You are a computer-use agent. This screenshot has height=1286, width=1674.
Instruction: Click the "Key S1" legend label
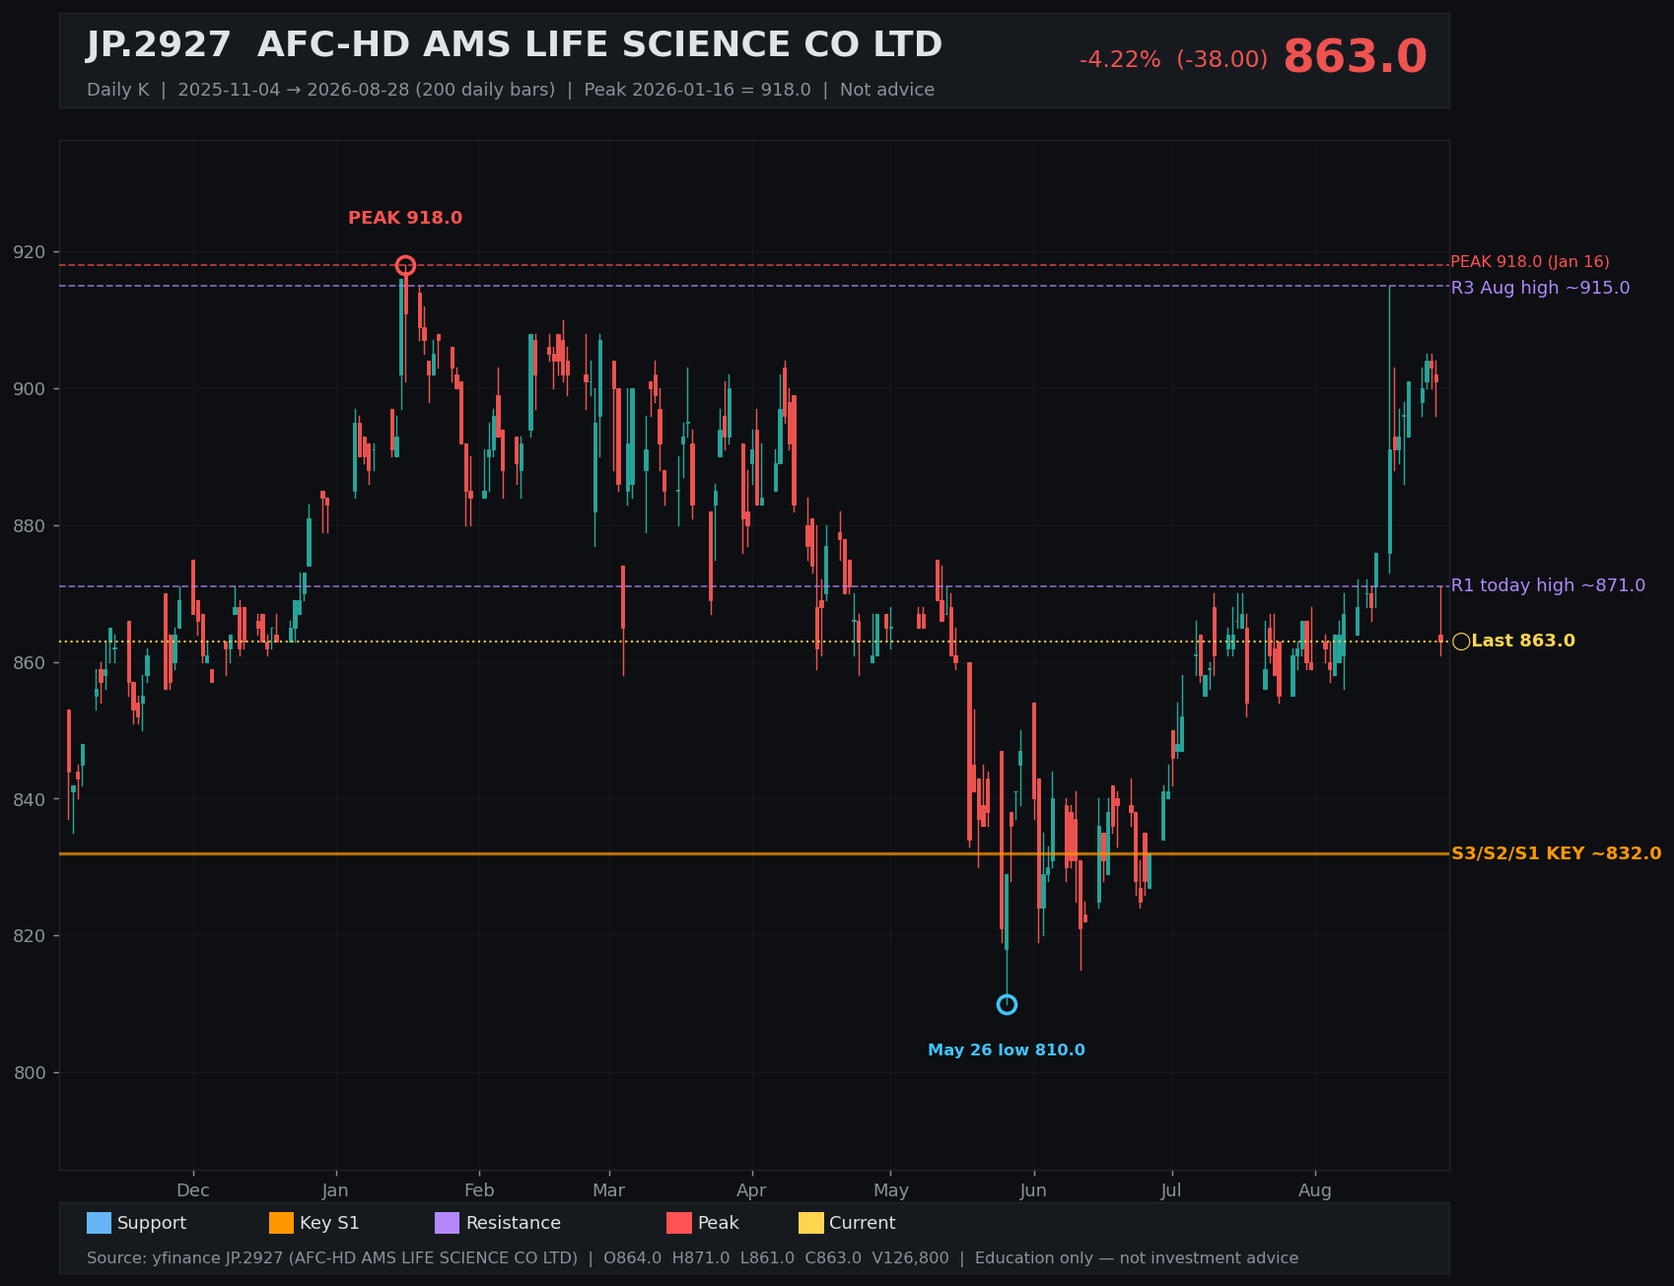pos(329,1223)
